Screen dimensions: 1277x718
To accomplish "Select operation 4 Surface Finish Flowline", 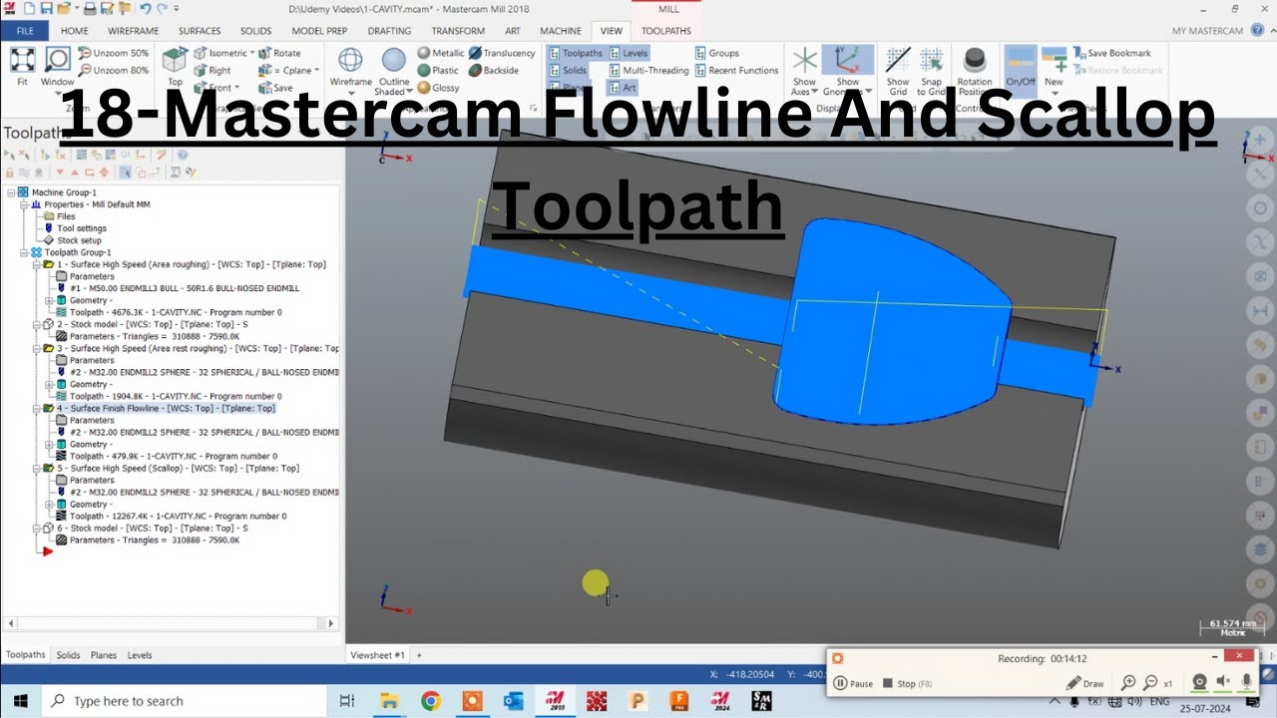I will coord(165,408).
